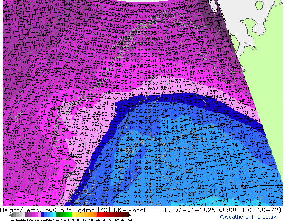This screenshot has width=286, height=221.
Task: Pick the orange legend swatch near 18
Action: click(x=92, y=215)
